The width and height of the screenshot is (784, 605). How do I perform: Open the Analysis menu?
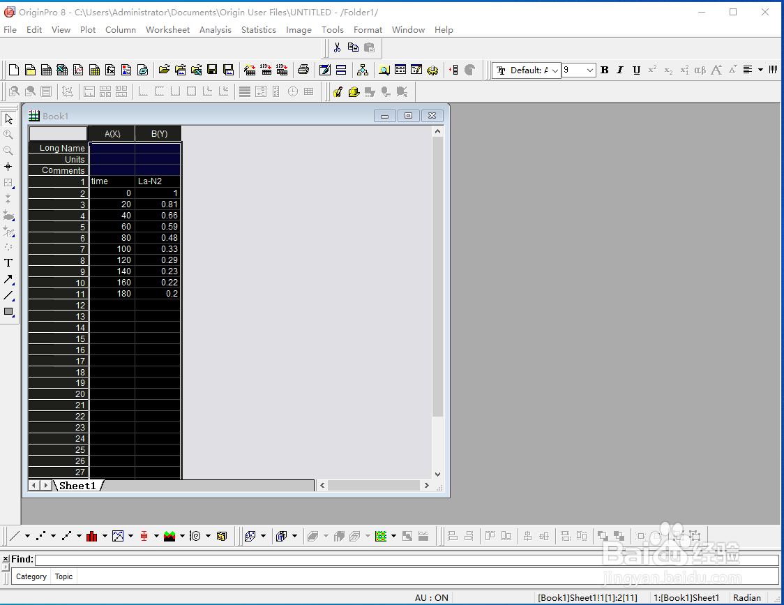pos(216,29)
